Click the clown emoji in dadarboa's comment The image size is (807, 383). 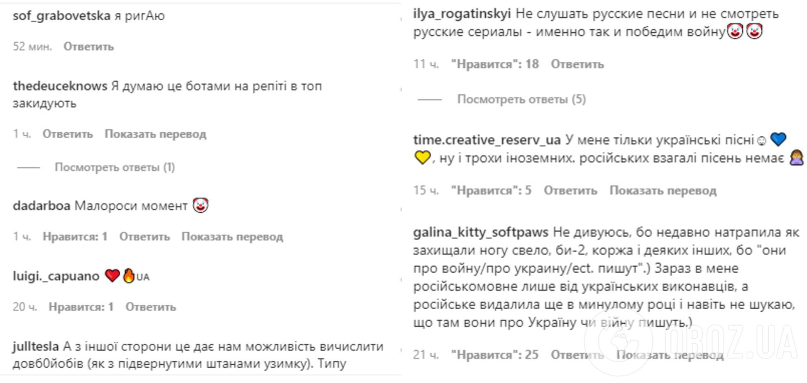tap(201, 205)
